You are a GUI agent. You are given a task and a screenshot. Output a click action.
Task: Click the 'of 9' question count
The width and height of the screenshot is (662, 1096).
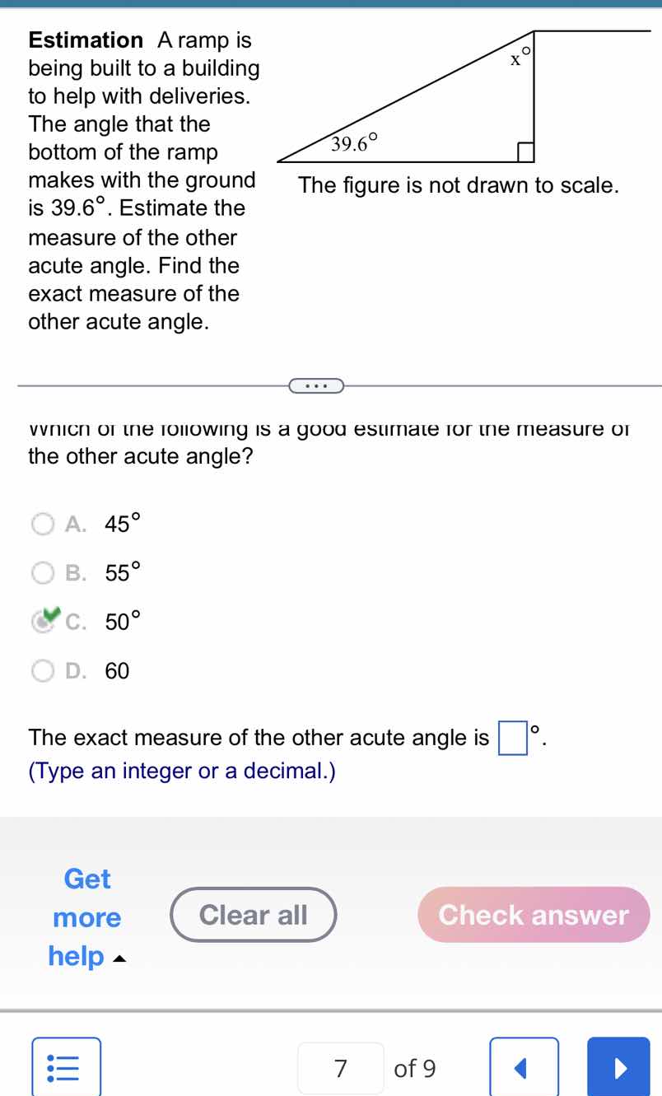(x=415, y=1068)
